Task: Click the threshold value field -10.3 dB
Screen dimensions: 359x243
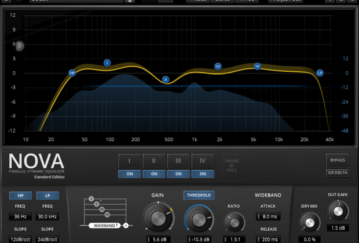Action: coord(199,240)
